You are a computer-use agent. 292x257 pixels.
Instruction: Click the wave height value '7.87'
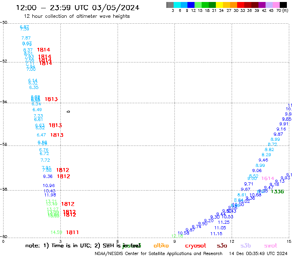pos(26,38)
